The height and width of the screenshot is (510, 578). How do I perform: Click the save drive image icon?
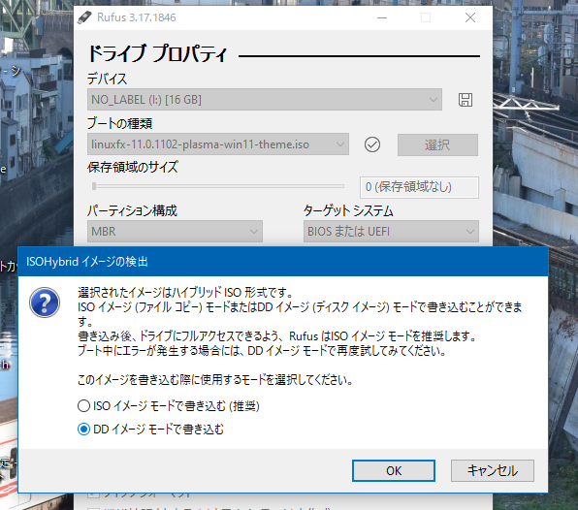[x=466, y=100]
